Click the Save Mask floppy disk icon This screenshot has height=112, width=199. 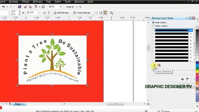(183, 79)
